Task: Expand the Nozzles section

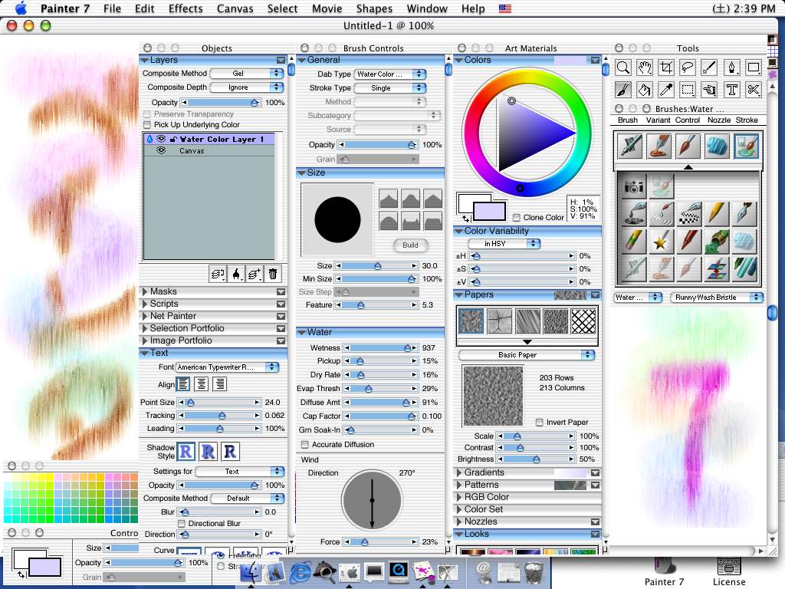Action: point(458,522)
